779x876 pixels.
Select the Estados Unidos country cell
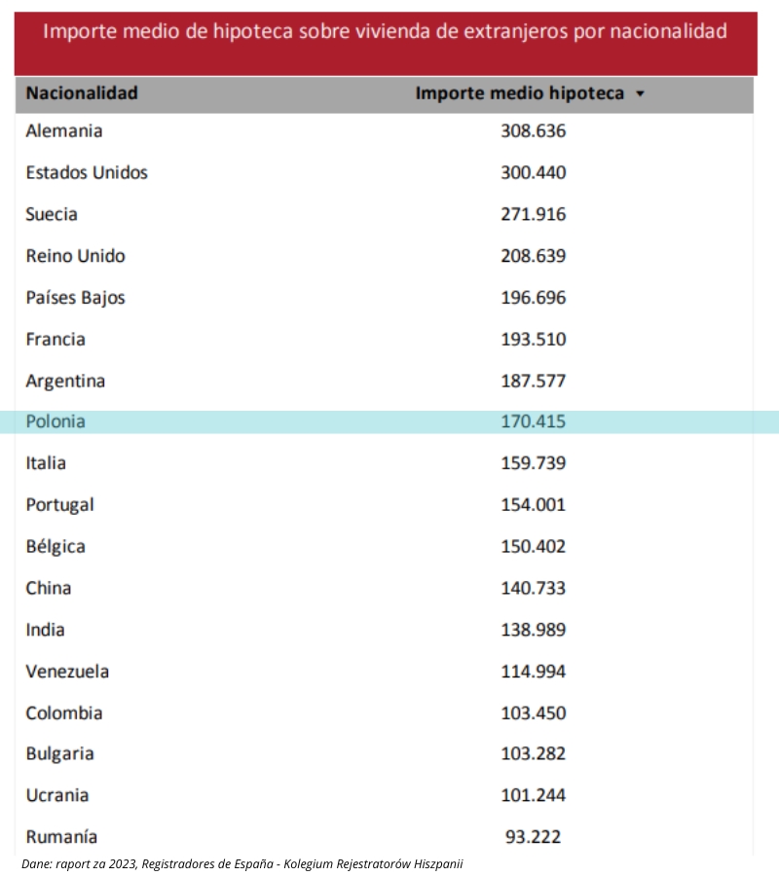(87, 172)
